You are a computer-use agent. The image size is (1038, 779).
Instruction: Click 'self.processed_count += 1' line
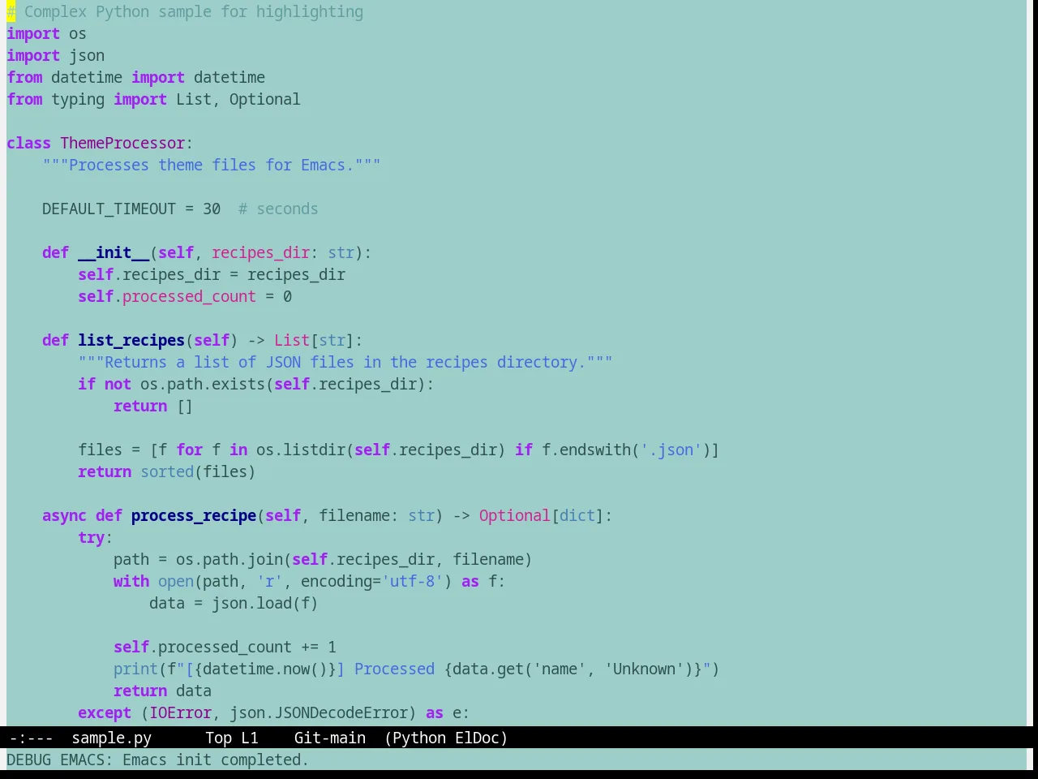click(x=225, y=648)
